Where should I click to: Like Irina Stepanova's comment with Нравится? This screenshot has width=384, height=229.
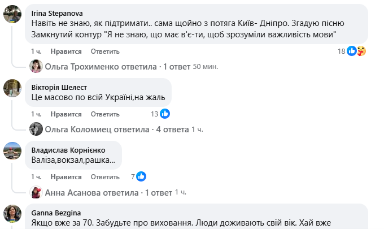(66, 51)
